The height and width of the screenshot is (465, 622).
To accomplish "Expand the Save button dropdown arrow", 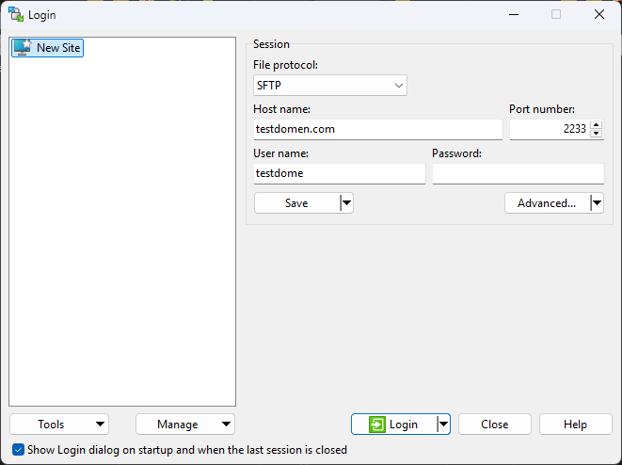I will click(345, 203).
